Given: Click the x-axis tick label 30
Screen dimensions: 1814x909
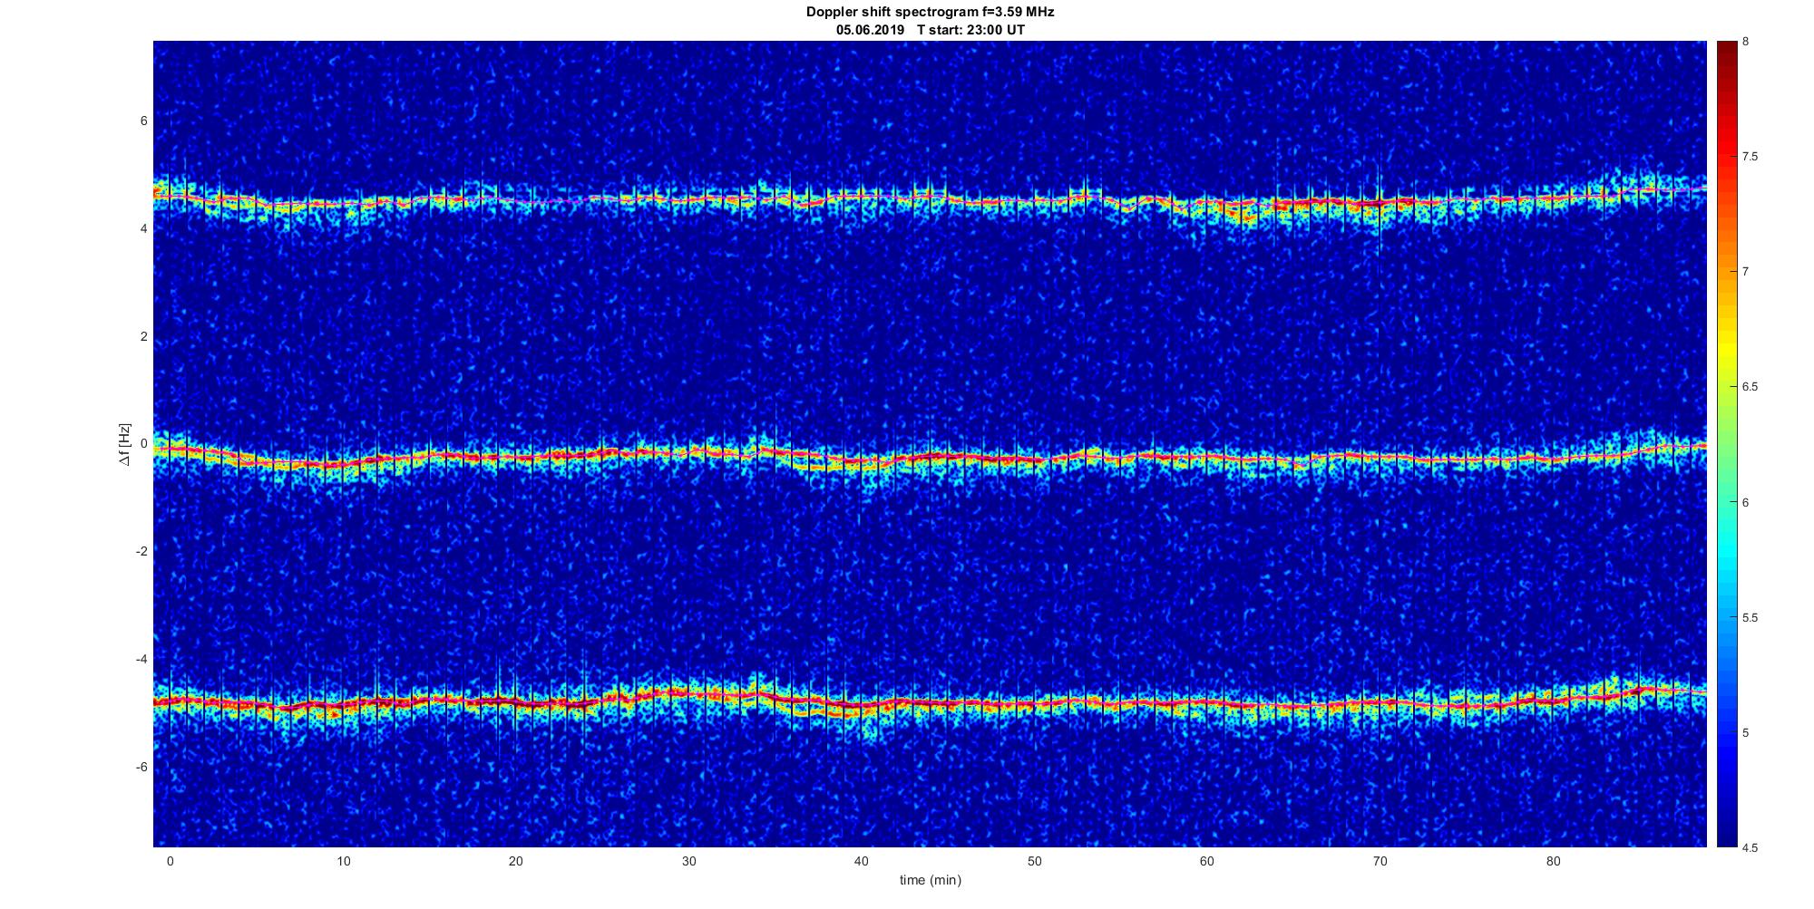Looking at the screenshot, I should pyautogui.click(x=688, y=861).
